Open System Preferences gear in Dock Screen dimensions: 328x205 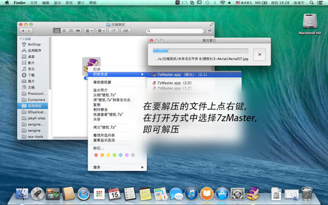[x=237, y=194]
